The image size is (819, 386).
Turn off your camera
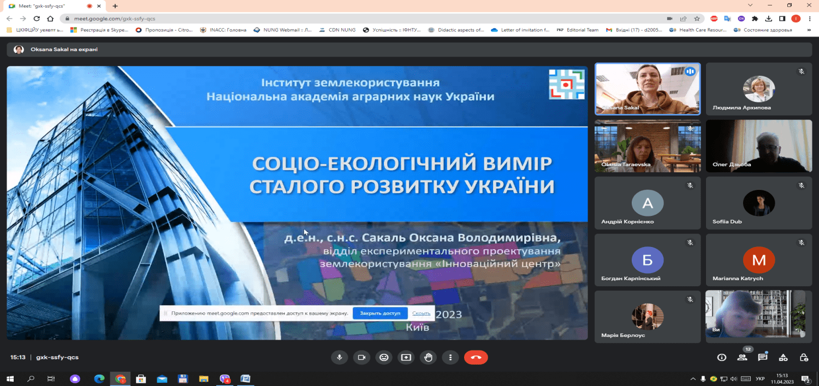click(361, 357)
